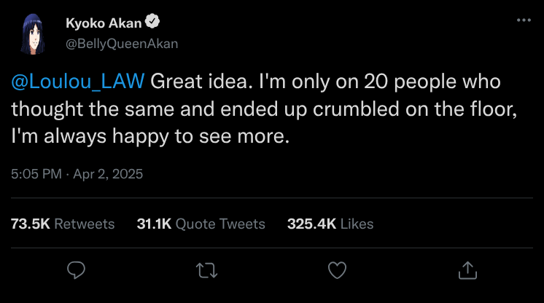Open the share tweet icon

click(466, 270)
